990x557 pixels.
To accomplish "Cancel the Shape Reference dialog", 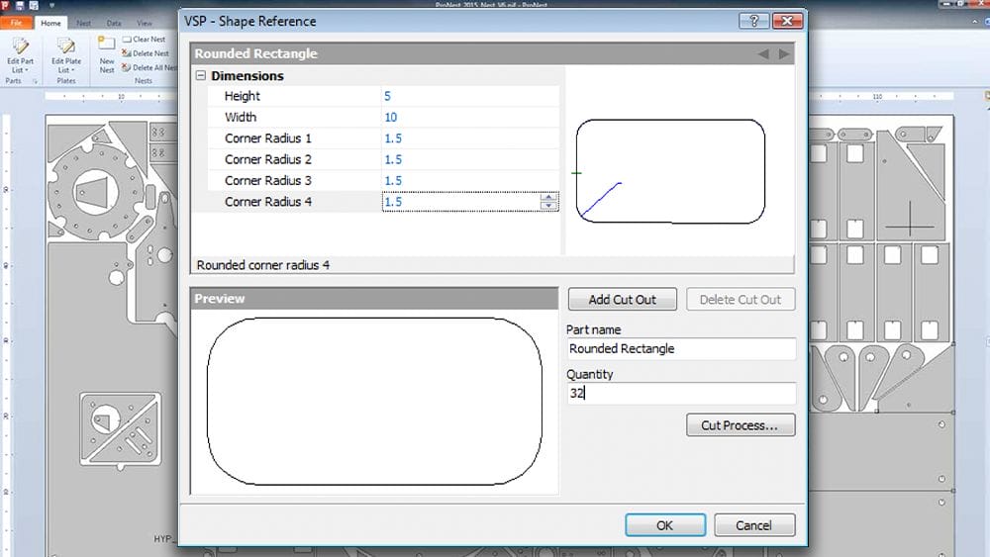I will [755, 525].
